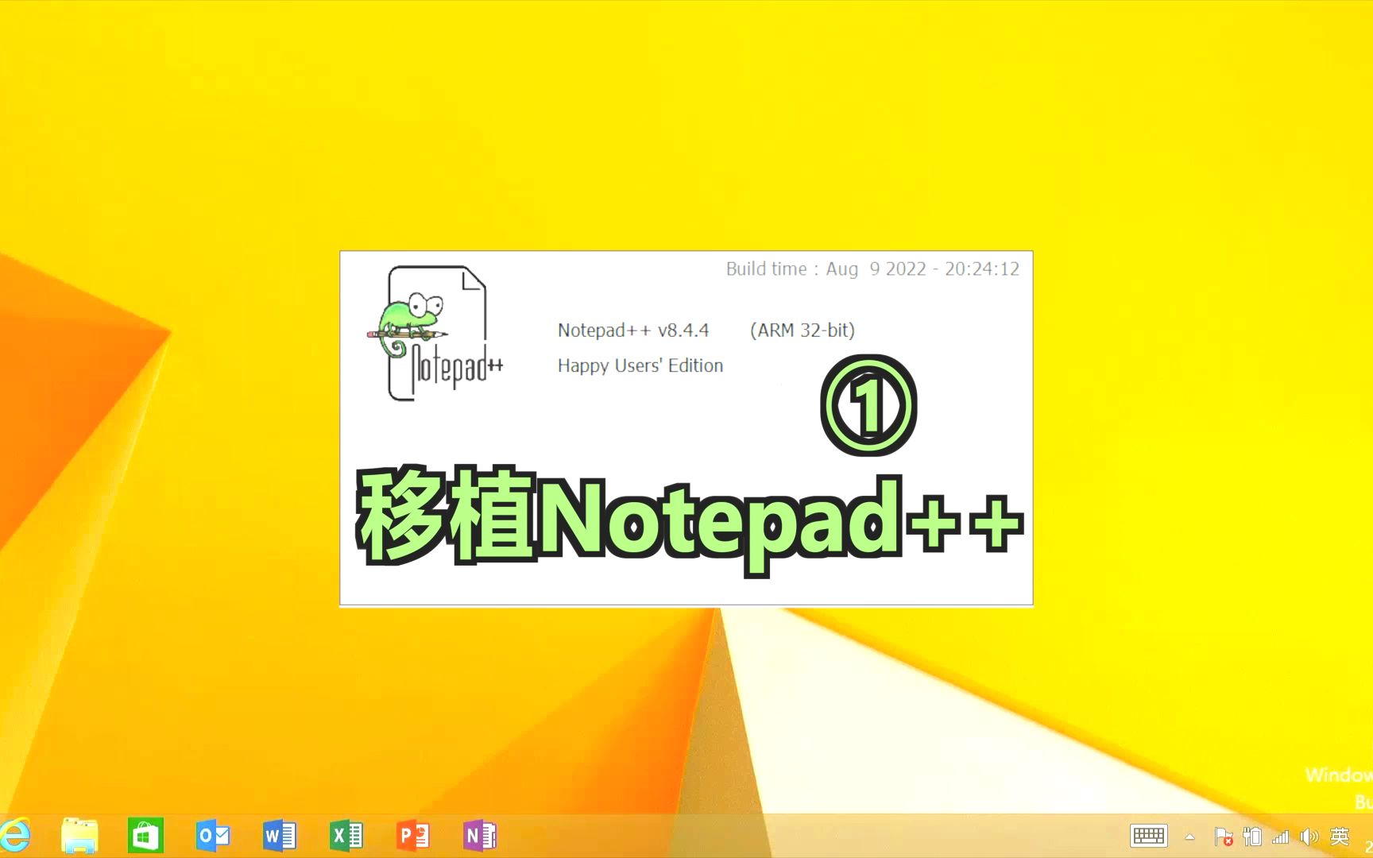Open network signal status in the tray
This screenshot has height=858, width=1373.
1280,837
